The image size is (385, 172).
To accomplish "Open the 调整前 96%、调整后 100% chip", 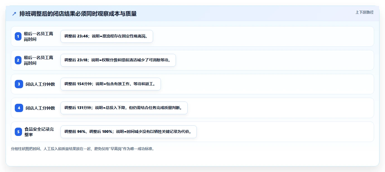I will point(129,132).
